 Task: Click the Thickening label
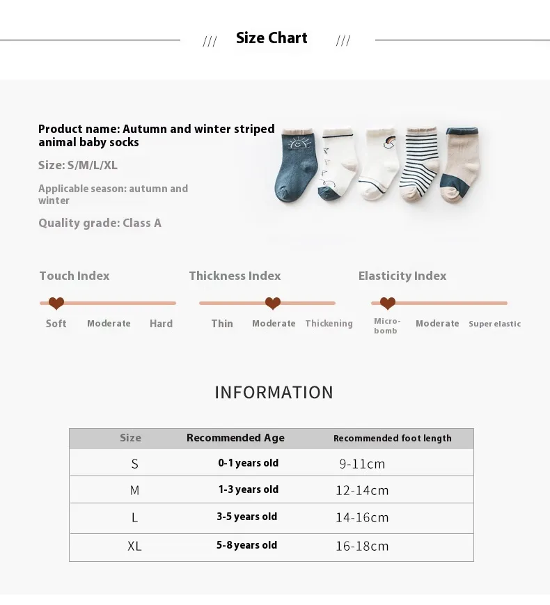[329, 324]
